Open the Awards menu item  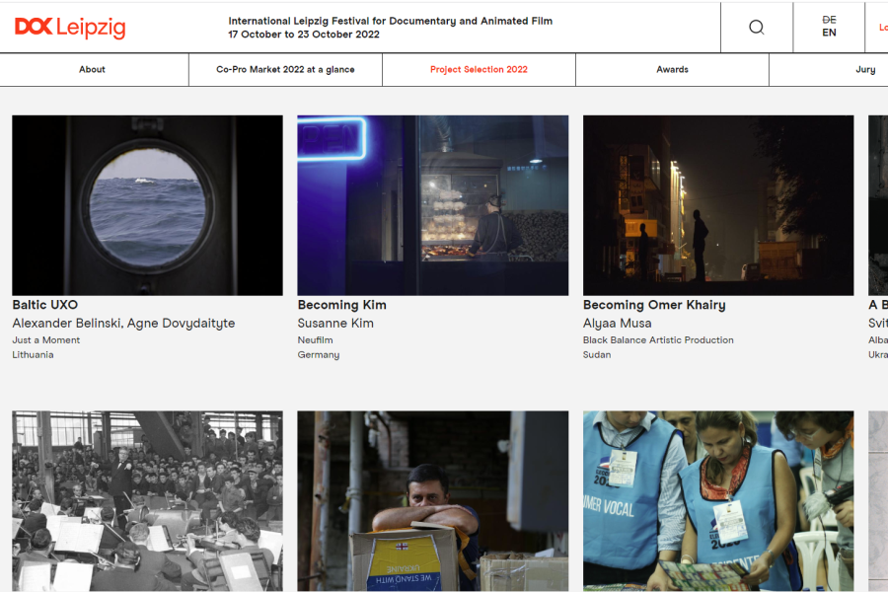pos(672,70)
